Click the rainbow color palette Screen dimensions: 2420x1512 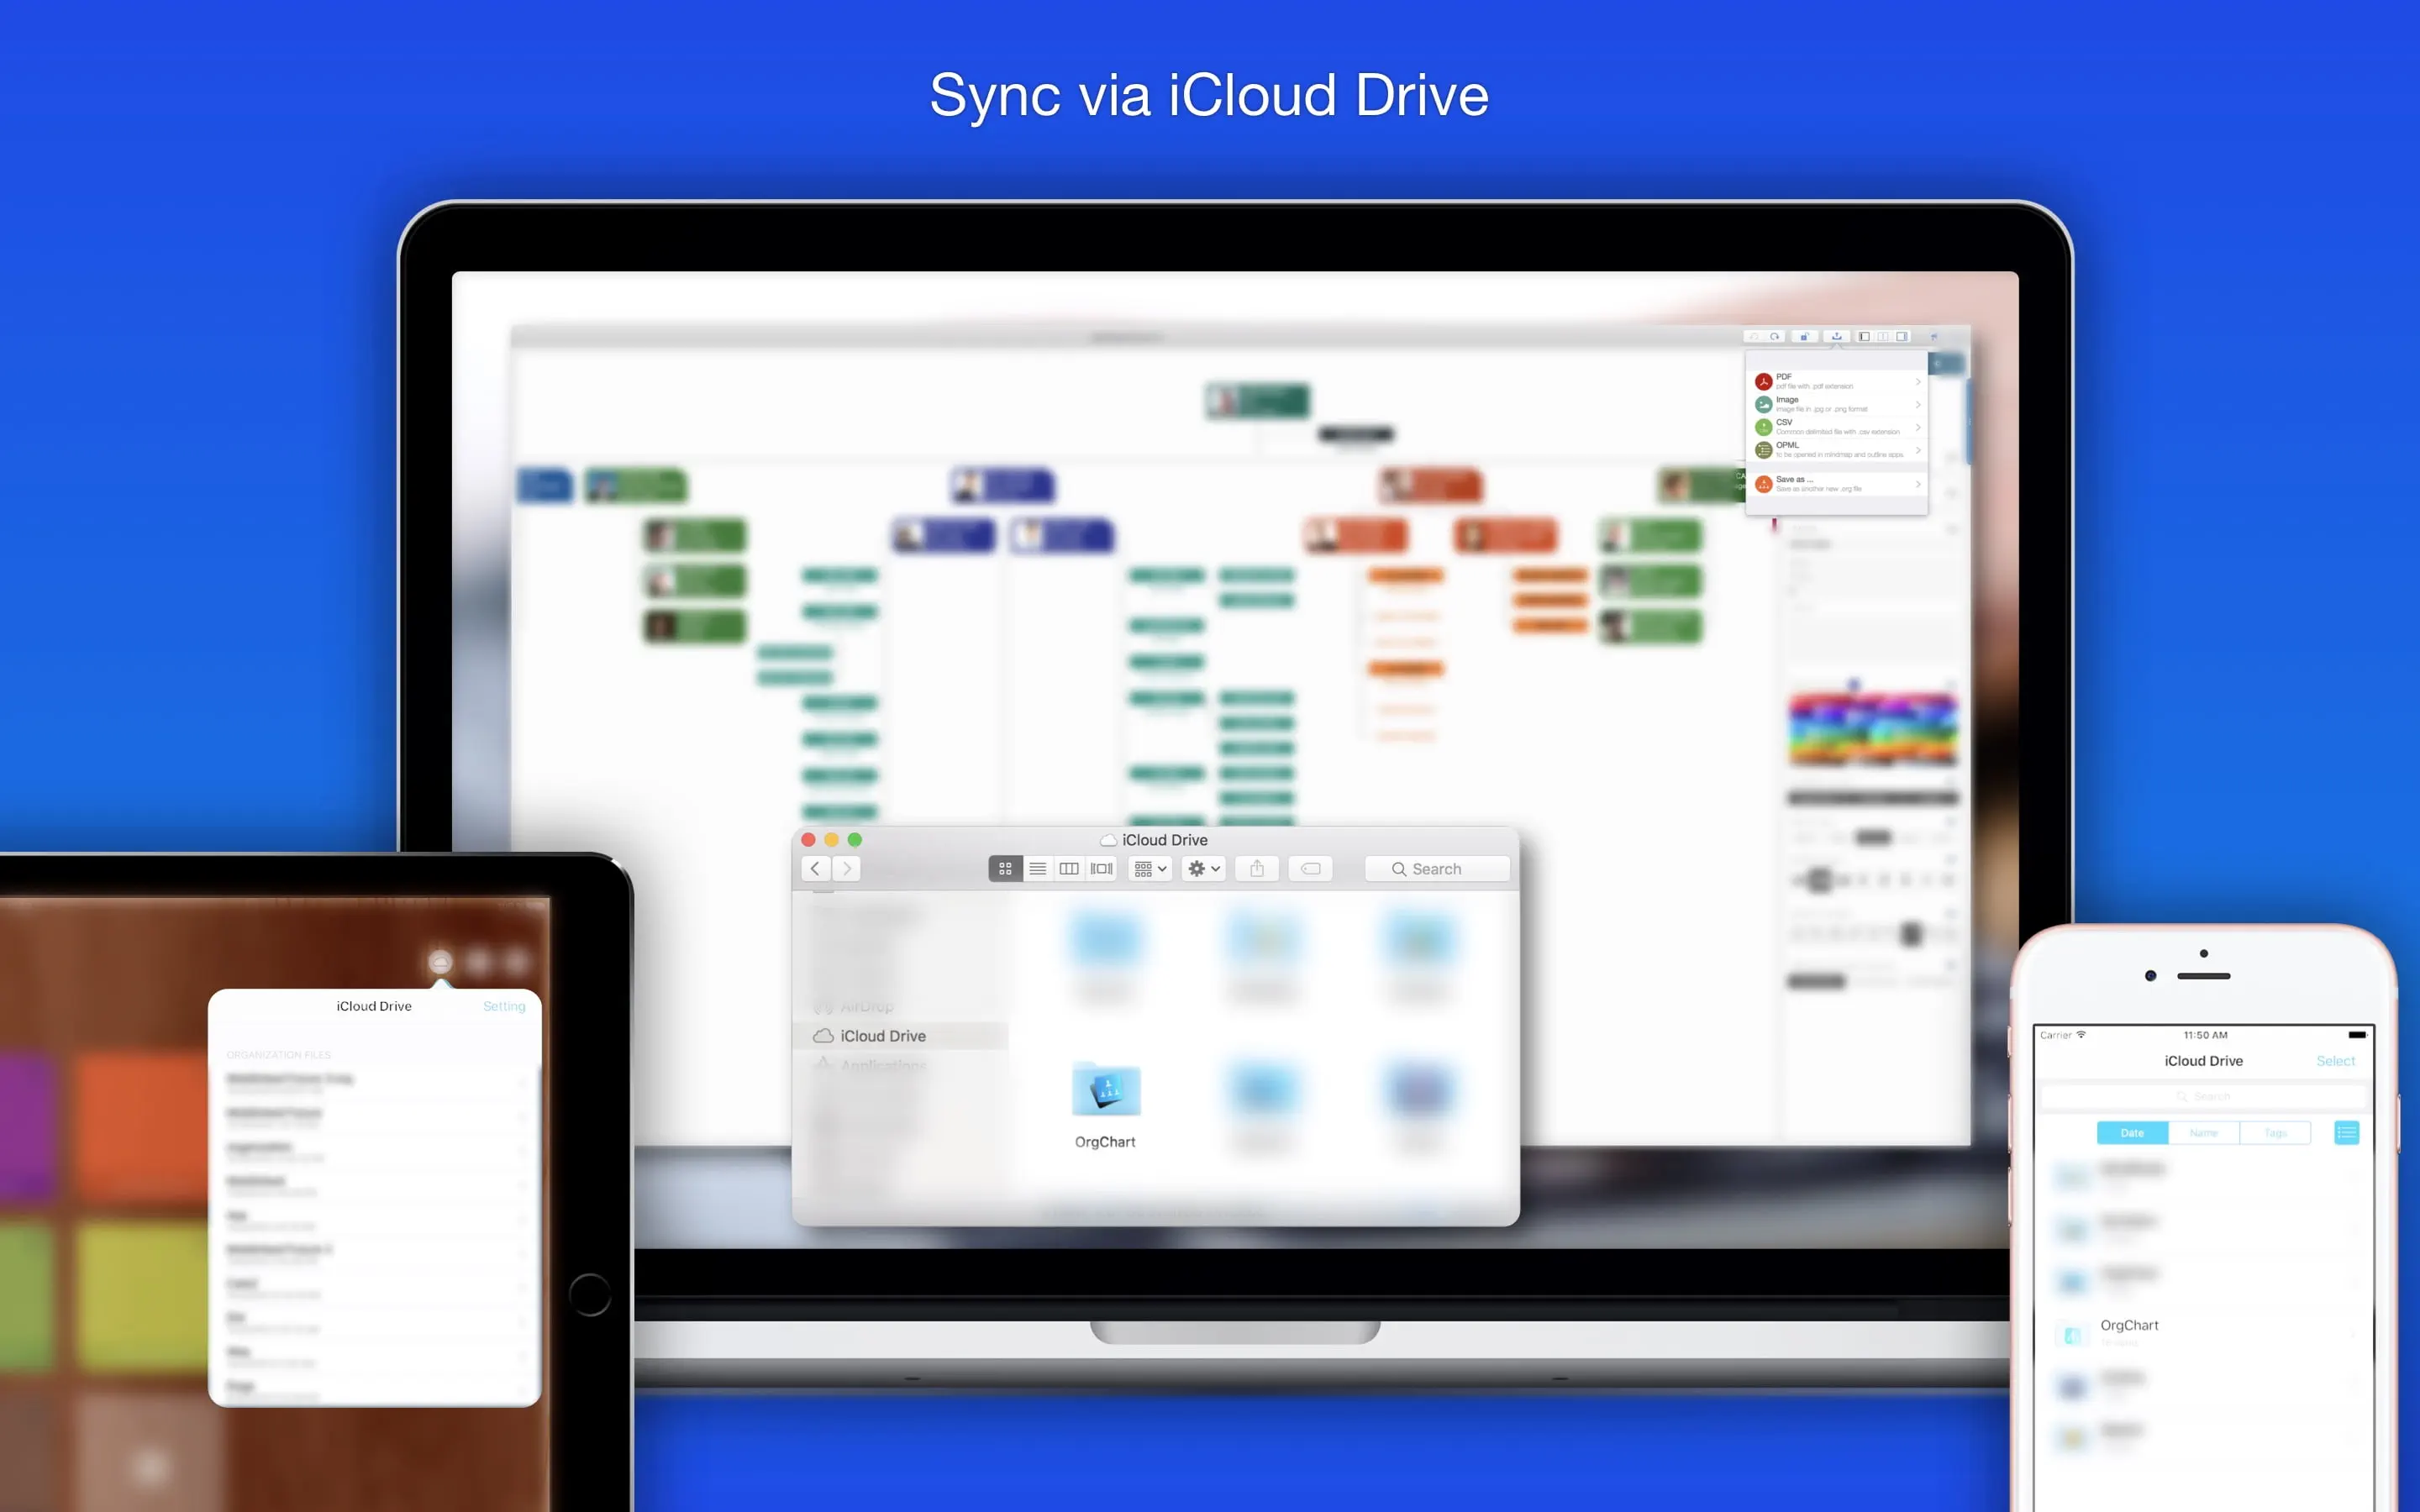pos(1872,729)
